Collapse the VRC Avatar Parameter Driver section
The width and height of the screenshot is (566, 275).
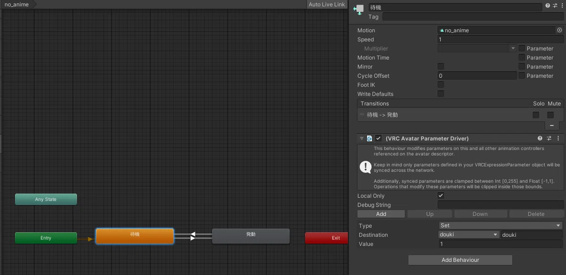[x=362, y=138]
